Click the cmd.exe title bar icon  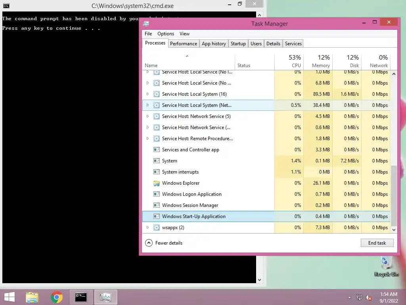tap(6, 6)
